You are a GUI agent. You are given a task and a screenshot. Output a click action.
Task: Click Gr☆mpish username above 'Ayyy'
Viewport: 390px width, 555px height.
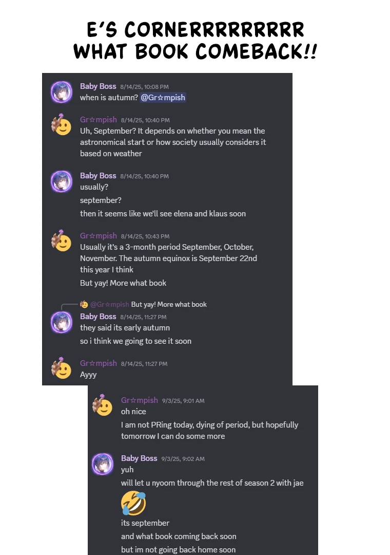pos(99,363)
